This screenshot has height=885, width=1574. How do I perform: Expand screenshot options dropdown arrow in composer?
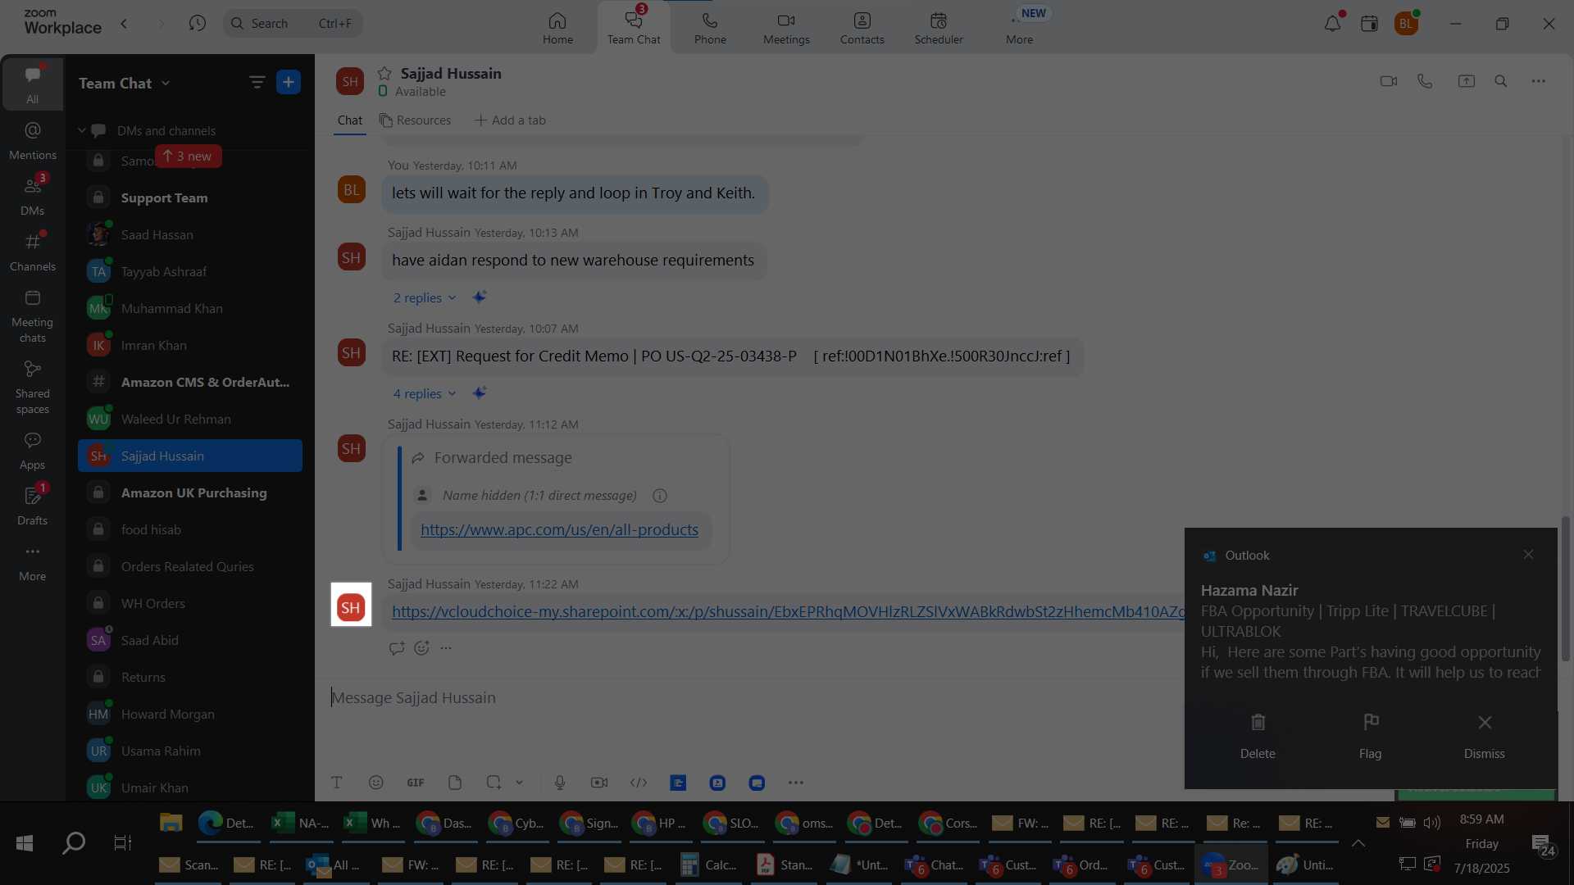519,783
